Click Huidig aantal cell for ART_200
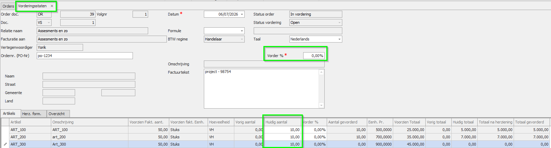551x148 pixels. click(282, 137)
